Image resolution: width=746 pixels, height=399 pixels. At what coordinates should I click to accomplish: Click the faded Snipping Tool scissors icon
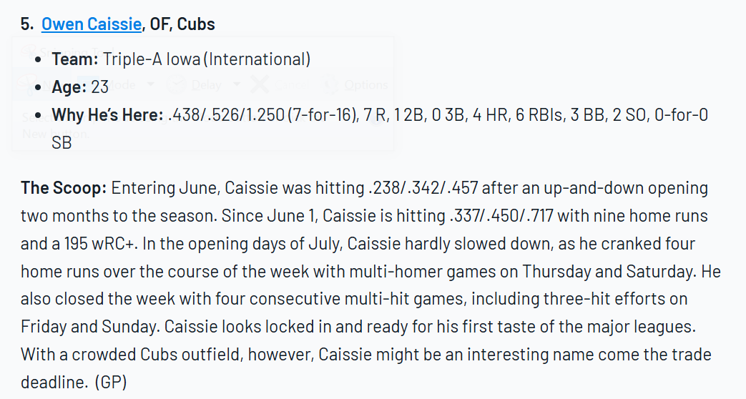click(x=29, y=51)
